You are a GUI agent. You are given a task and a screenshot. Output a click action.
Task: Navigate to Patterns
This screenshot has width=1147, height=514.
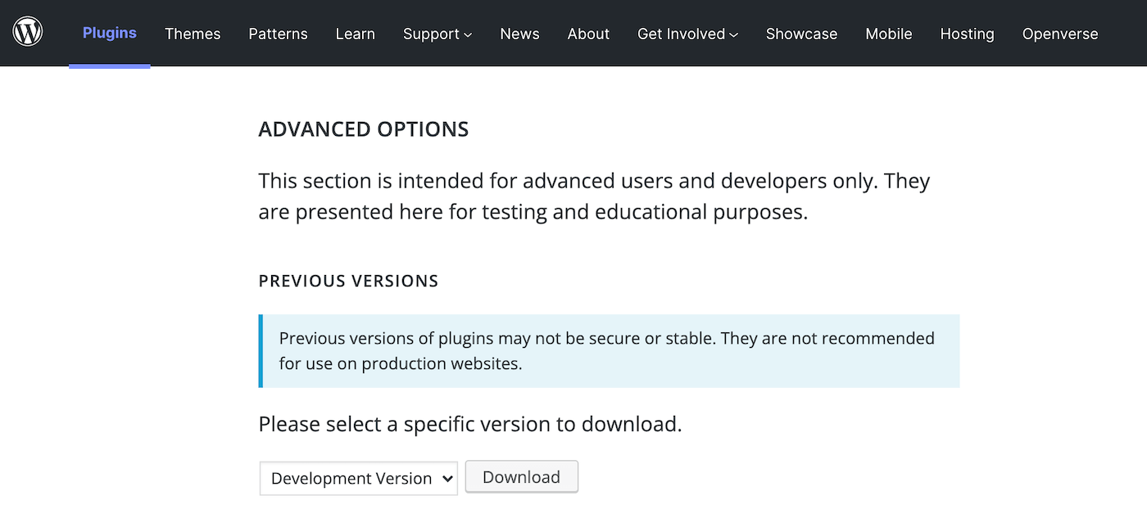(x=278, y=34)
